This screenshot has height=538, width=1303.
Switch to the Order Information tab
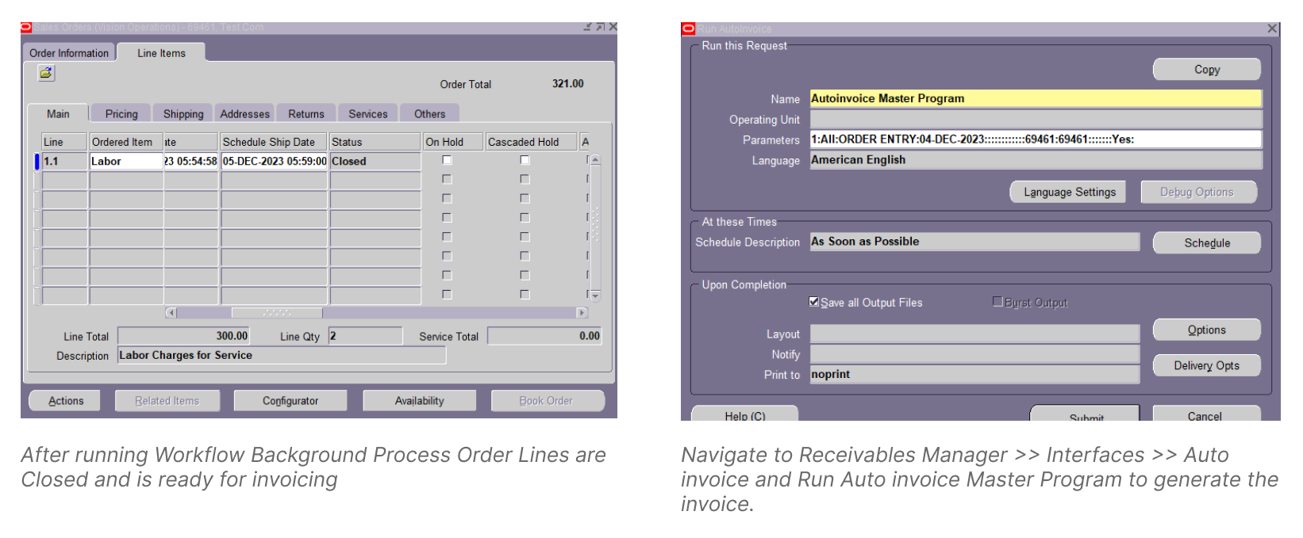click(x=69, y=52)
